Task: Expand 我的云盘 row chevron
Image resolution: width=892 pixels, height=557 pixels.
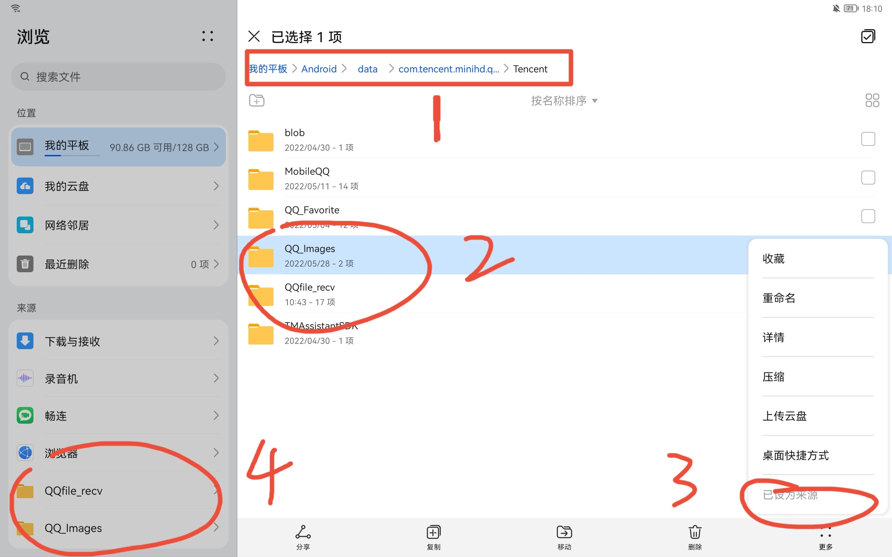Action: pyautogui.click(x=216, y=186)
